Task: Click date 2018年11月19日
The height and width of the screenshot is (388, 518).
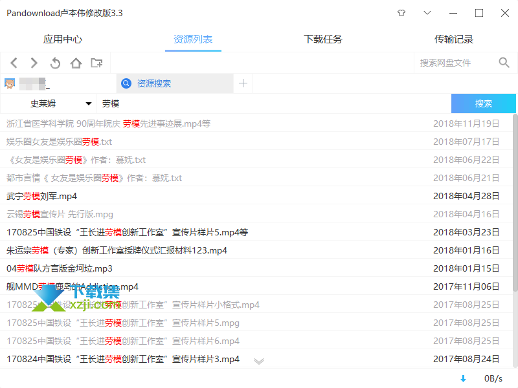Action: pyautogui.click(x=466, y=124)
